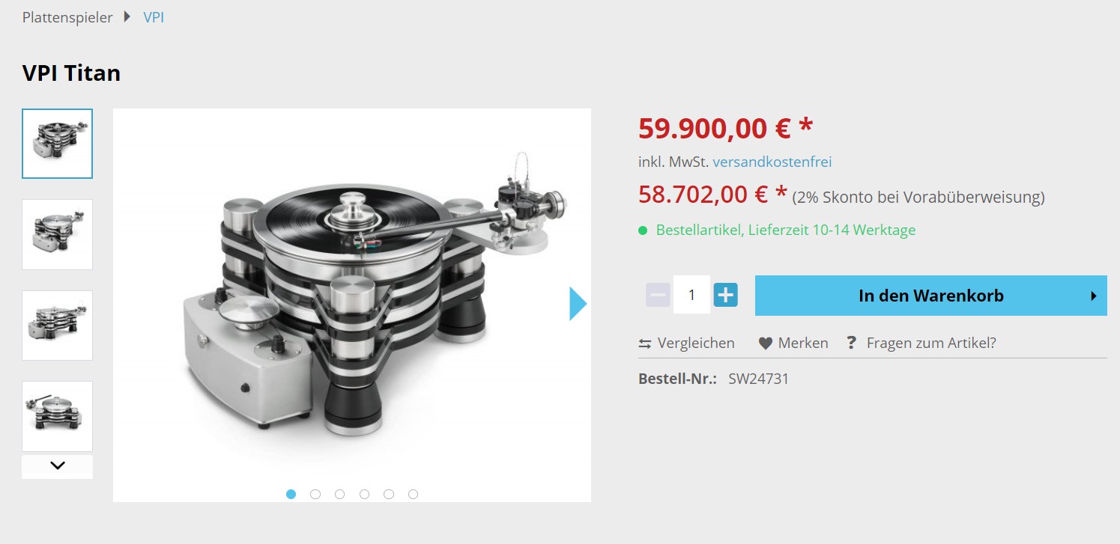Select the last image pagination dot
Screen dimensions: 1120x544
(413, 494)
